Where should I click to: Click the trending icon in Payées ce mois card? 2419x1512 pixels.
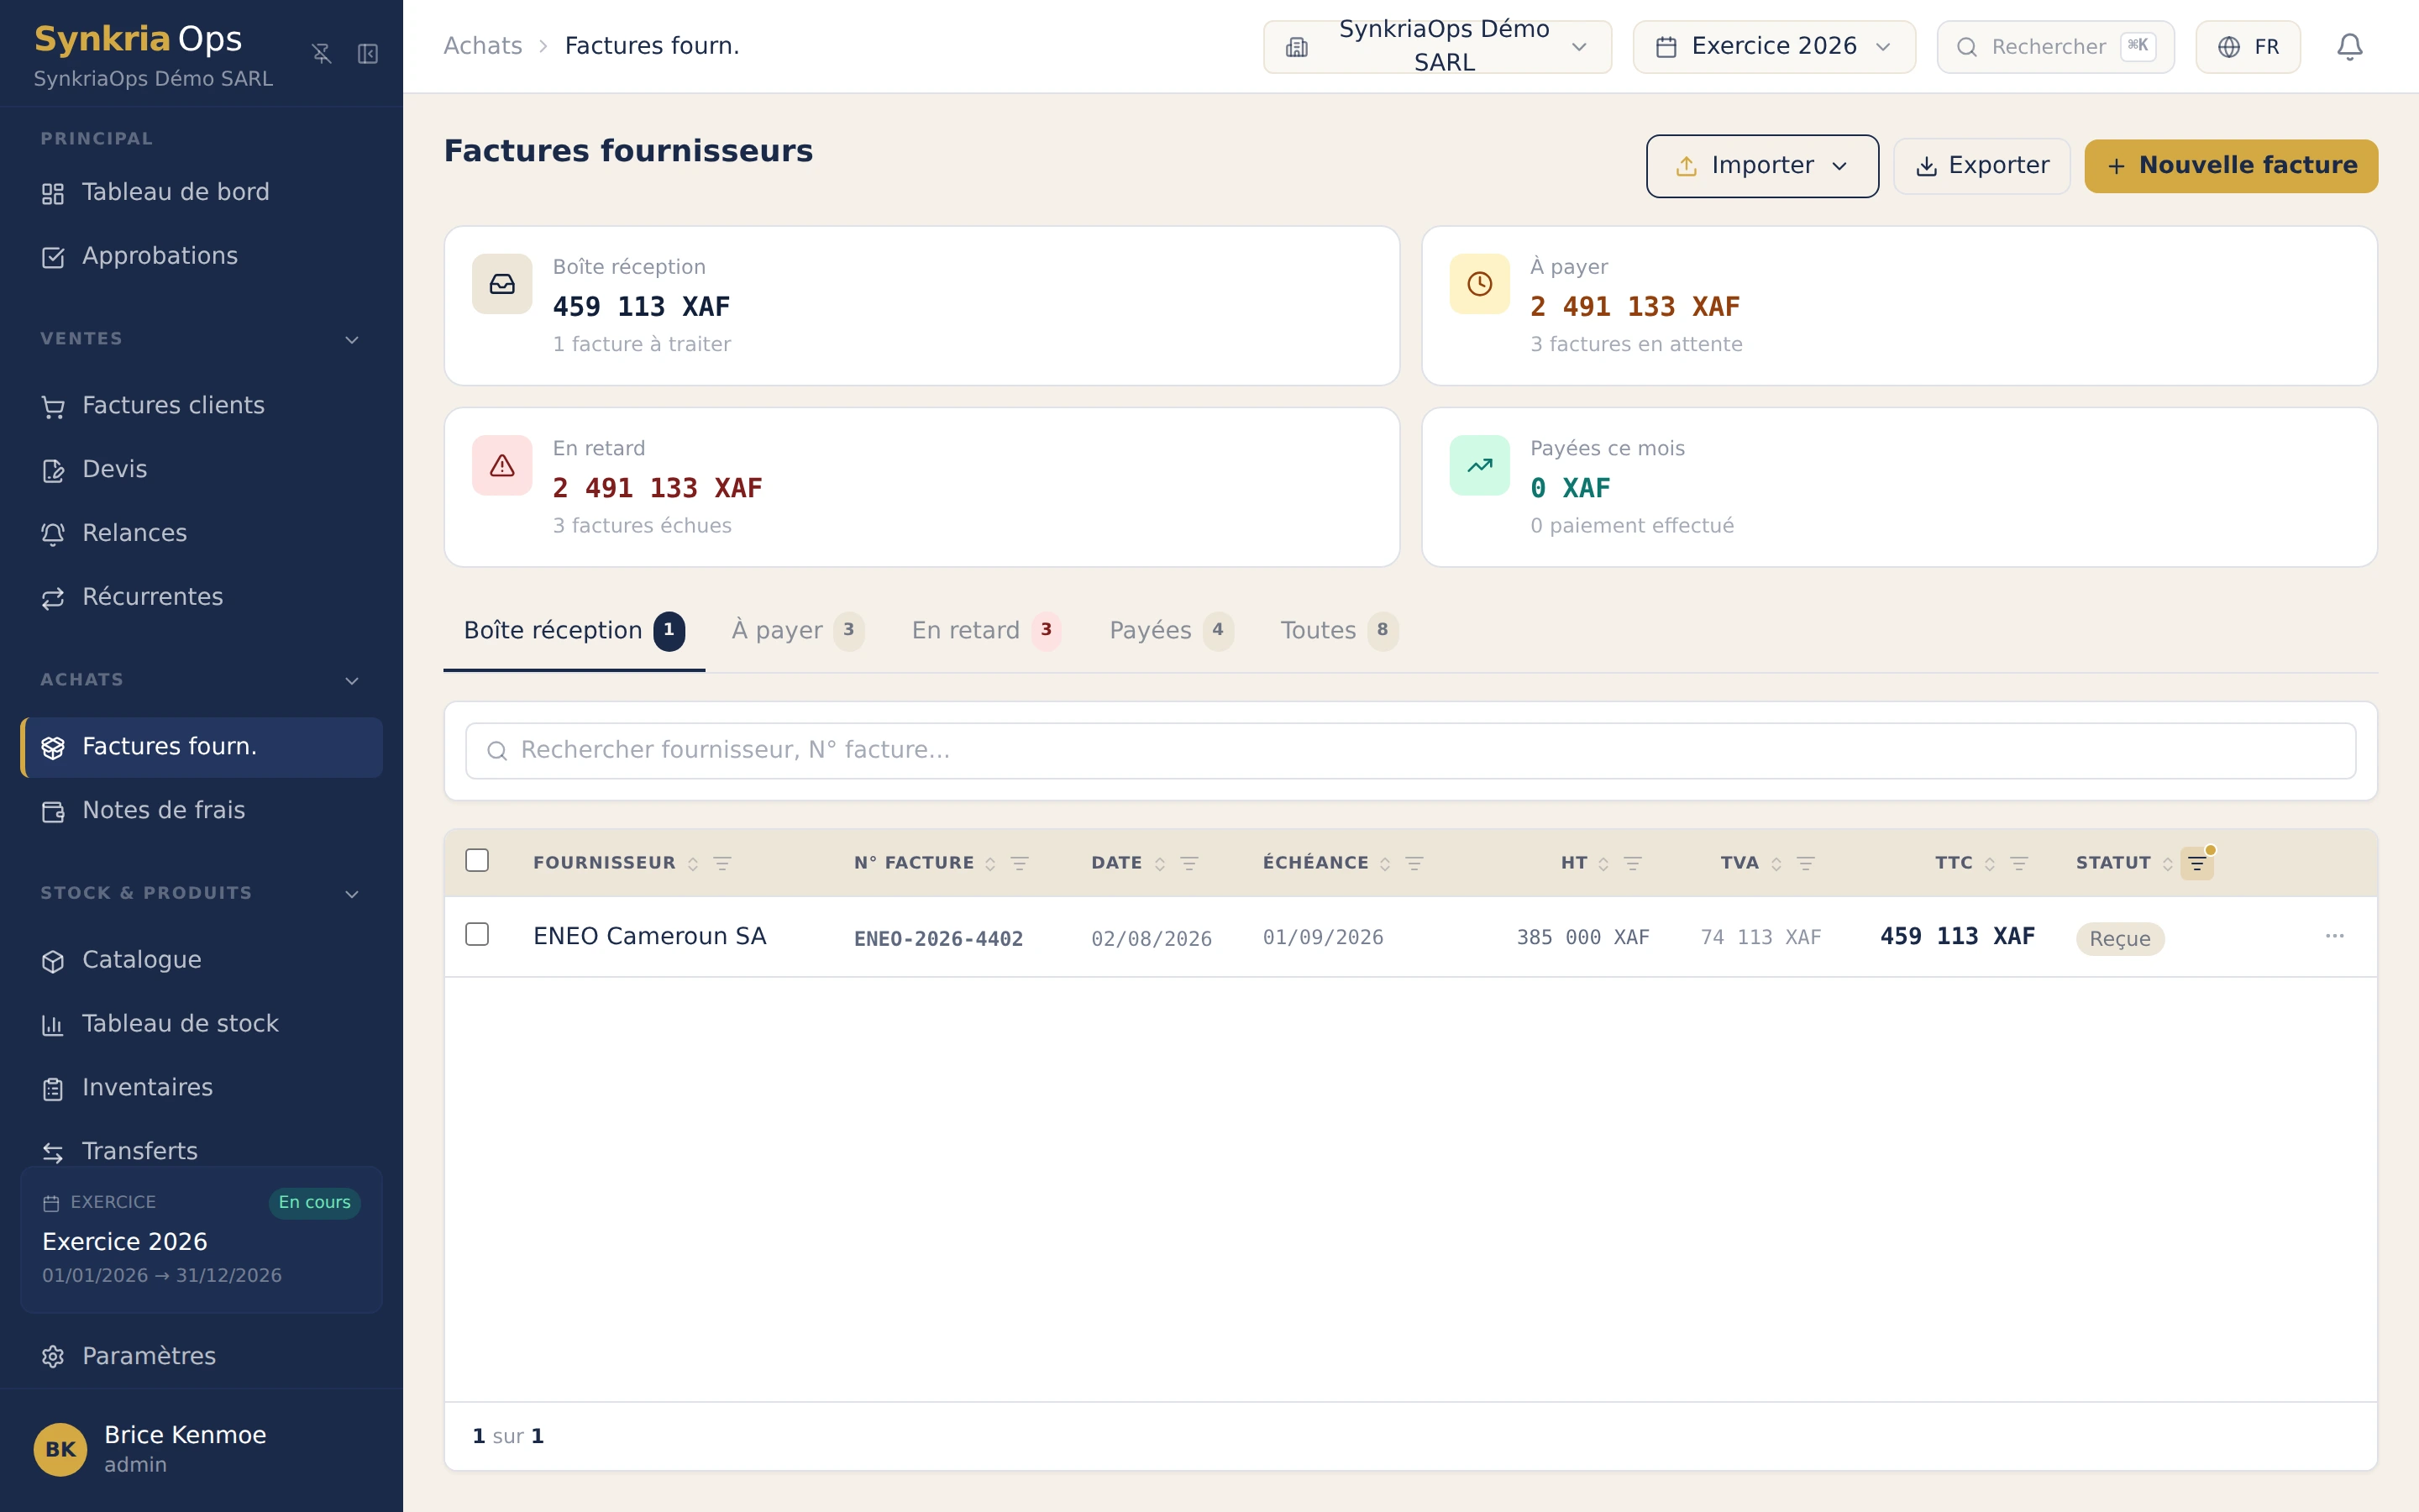tap(1479, 465)
